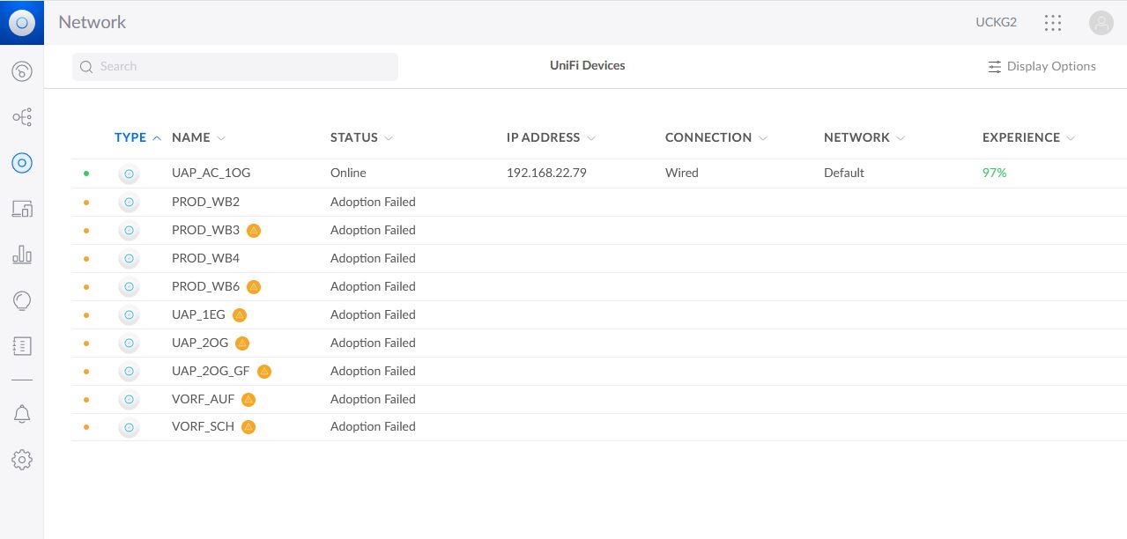Open the user account avatar
Screen dimensions: 1127x539
pyautogui.click(x=1101, y=23)
